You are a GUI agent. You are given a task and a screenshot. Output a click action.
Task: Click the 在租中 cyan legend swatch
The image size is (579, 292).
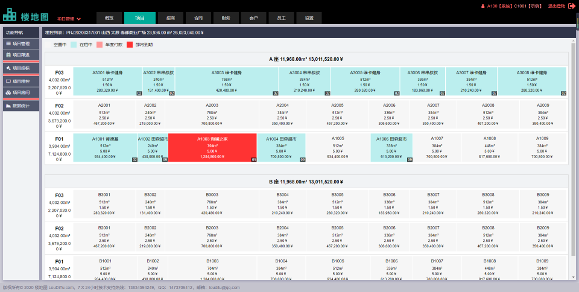(x=74, y=44)
